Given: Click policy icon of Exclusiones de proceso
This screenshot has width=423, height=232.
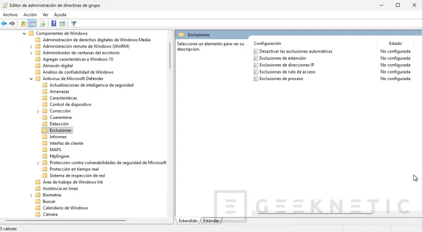Looking at the screenshot, I should point(256,79).
